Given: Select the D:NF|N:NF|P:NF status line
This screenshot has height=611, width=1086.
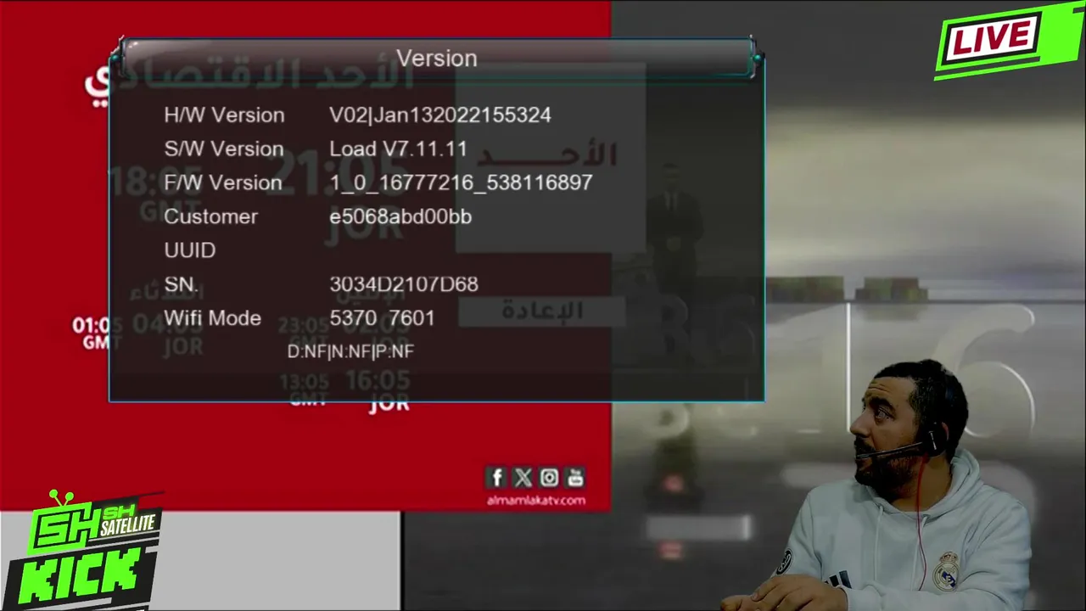Looking at the screenshot, I should (350, 351).
